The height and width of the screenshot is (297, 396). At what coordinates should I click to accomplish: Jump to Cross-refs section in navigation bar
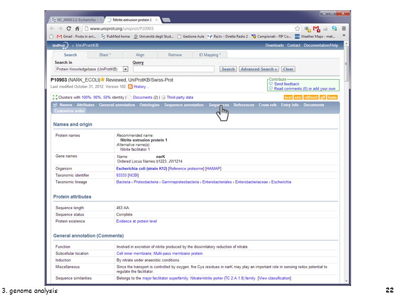(x=268, y=105)
